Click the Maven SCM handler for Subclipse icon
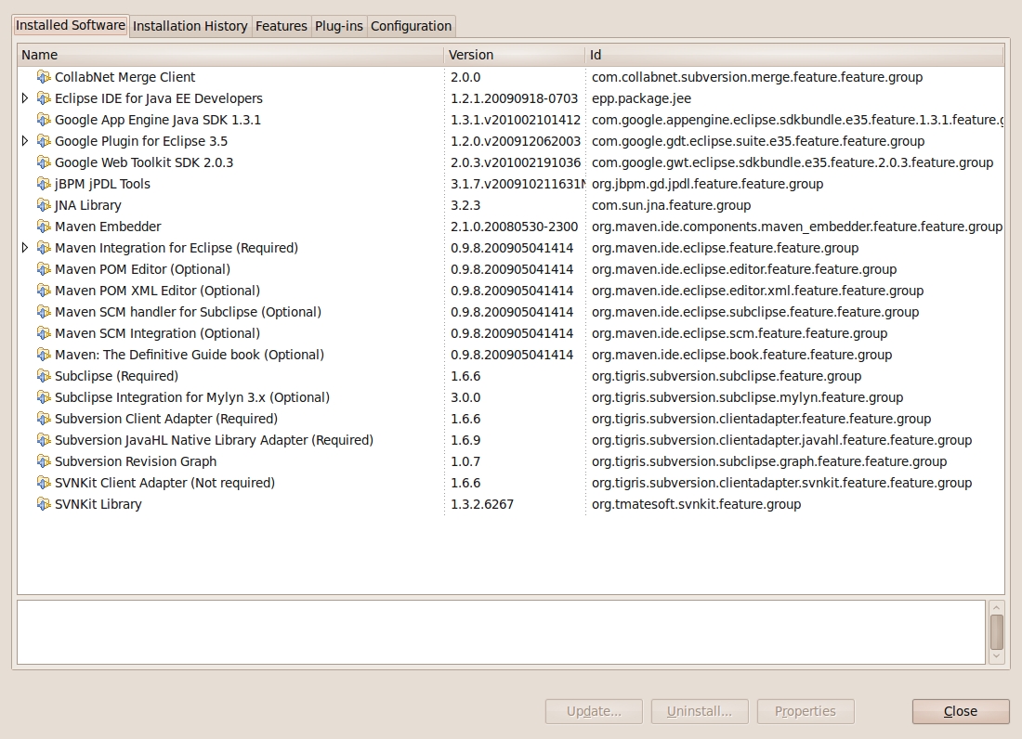1022x739 pixels. point(44,313)
